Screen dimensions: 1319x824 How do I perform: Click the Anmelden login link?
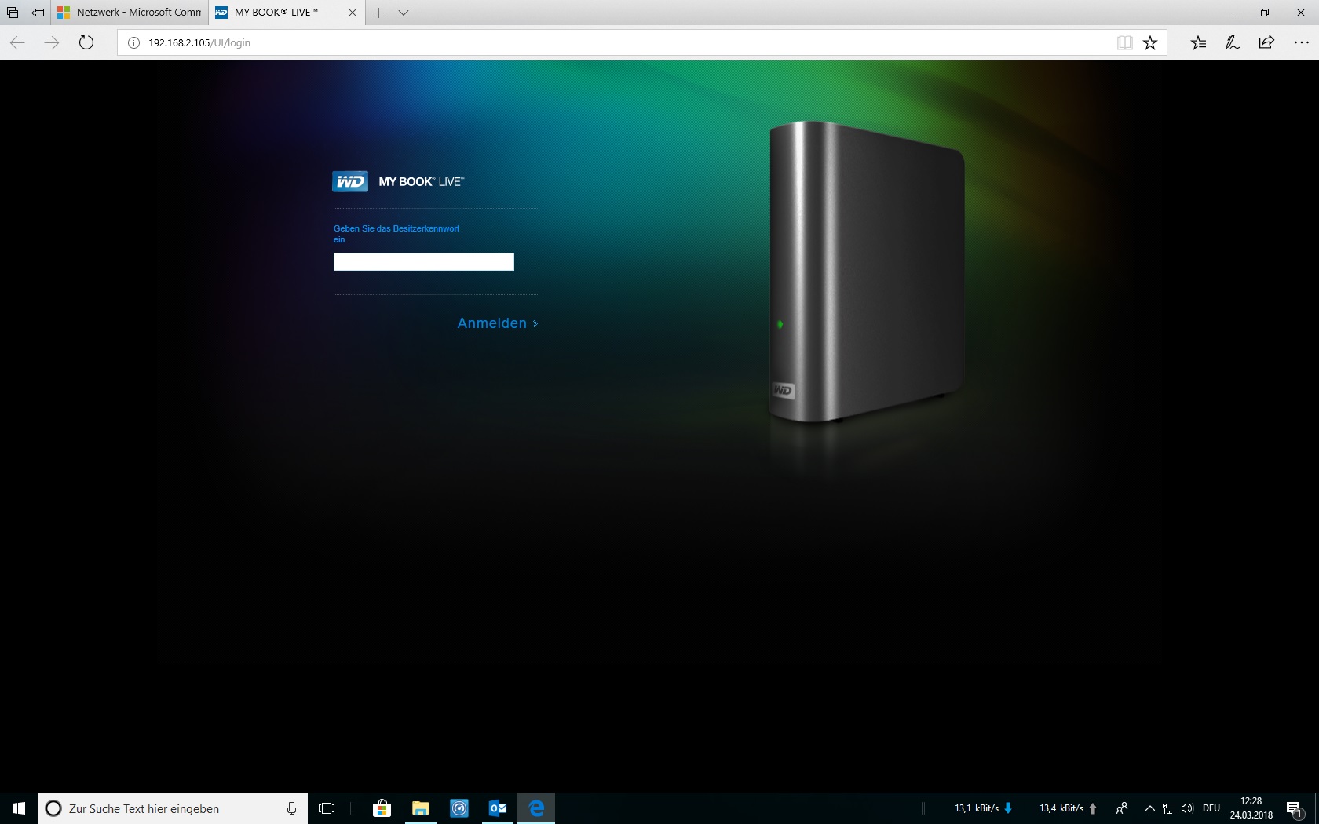pos(498,323)
